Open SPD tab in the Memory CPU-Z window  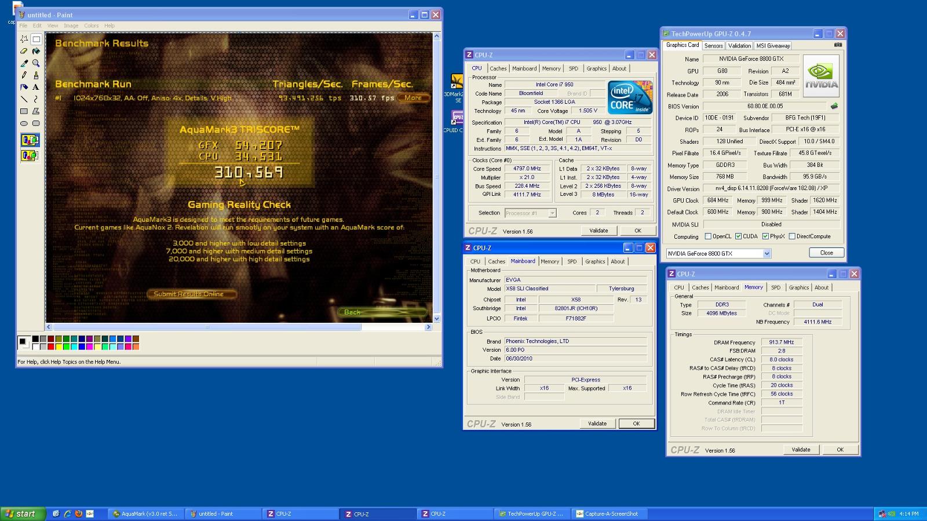tap(775, 287)
